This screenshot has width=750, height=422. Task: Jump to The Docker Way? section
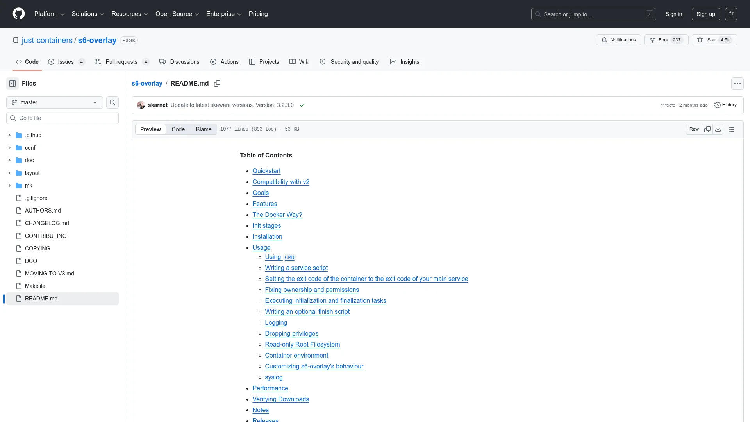click(277, 215)
